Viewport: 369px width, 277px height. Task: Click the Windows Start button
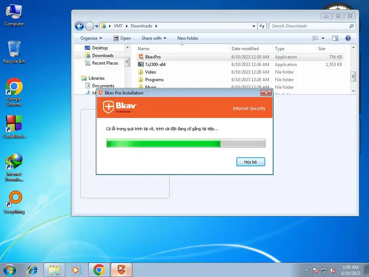pyautogui.click(x=10, y=270)
